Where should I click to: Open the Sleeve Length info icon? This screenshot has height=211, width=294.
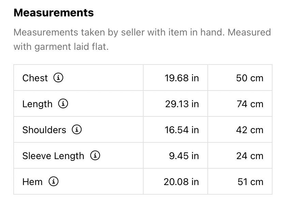[x=95, y=155]
